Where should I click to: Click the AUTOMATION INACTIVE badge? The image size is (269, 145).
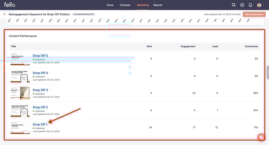tap(84, 14)
